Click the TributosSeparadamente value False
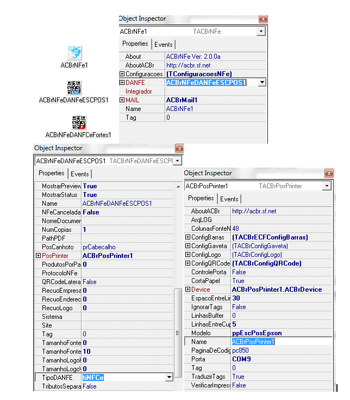Viewport: 350px width, 400px height. pyautogui.click(x=90, y=386)
